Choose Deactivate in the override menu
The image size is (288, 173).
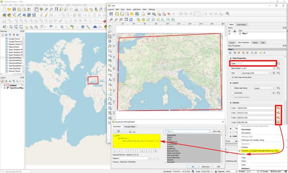coord(246,130)
